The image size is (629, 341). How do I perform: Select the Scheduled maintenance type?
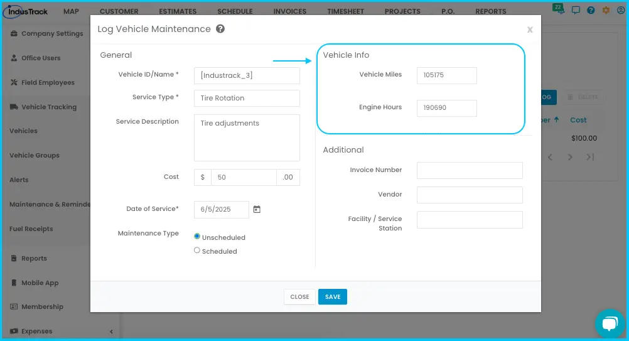click(196, 251)
